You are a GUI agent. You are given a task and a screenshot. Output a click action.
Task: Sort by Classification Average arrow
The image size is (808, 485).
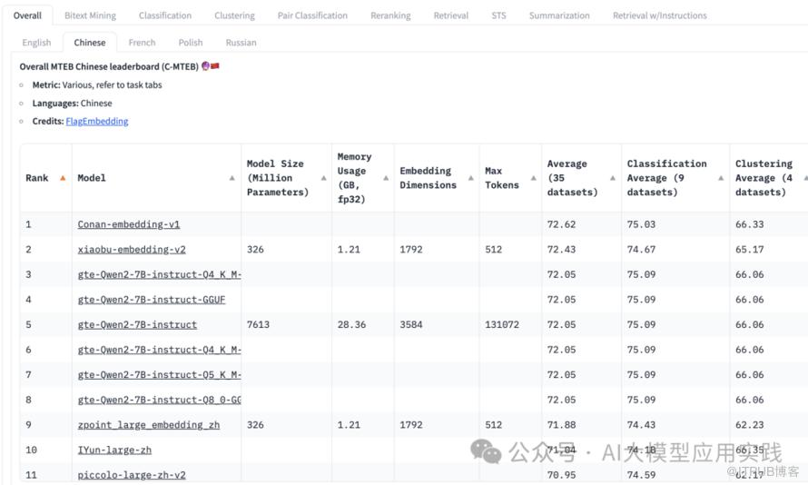(722, 178)
